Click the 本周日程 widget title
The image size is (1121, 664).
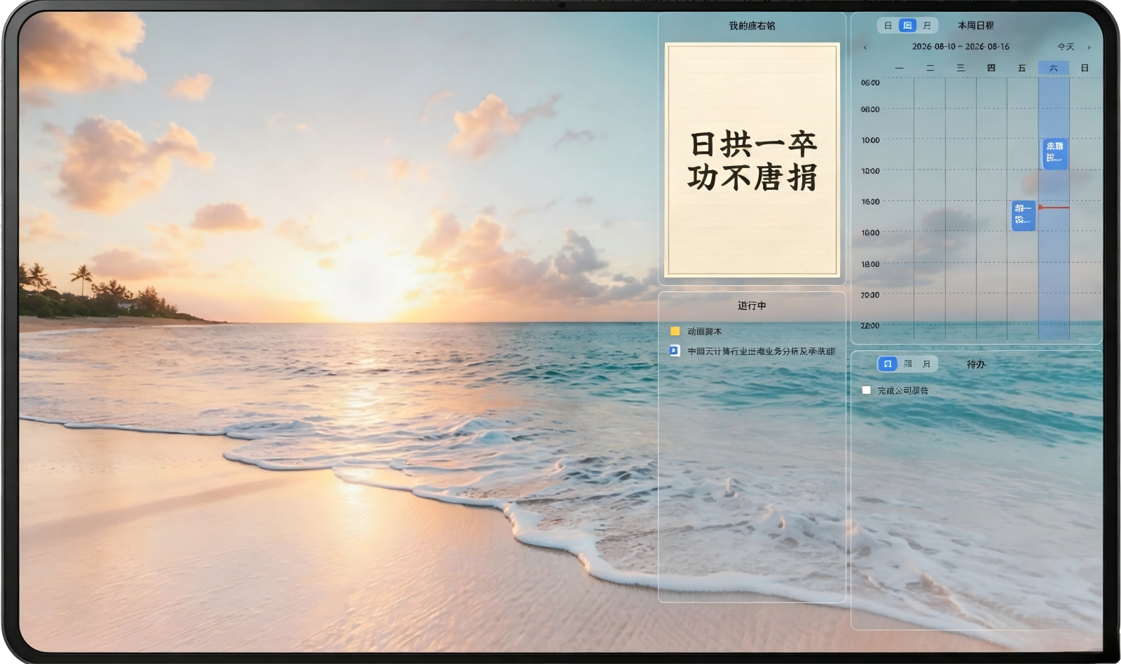point(976,26)
